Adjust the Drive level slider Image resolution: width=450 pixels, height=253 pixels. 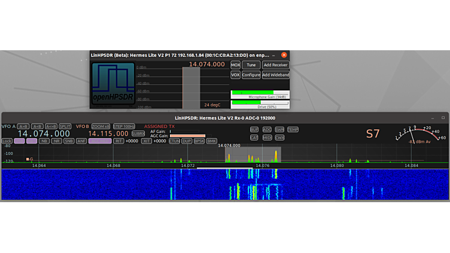259,103
